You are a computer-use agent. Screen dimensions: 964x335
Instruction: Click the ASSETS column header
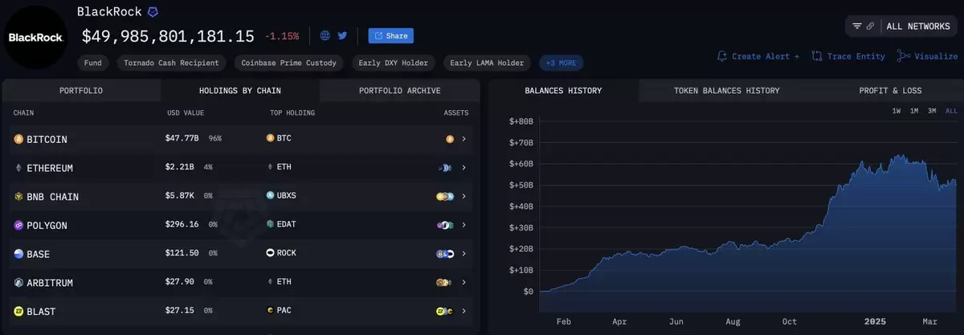(x=456, y=113)
